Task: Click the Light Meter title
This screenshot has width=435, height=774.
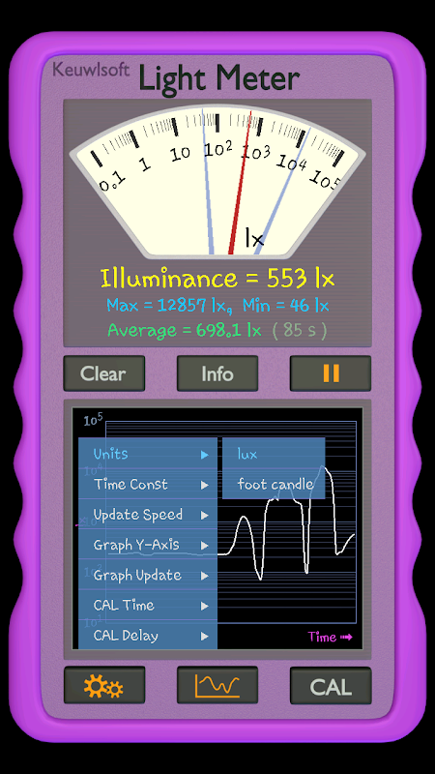Action: click(x=219, y=78)
